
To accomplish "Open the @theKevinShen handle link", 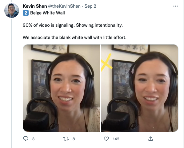I will [64, 6].
